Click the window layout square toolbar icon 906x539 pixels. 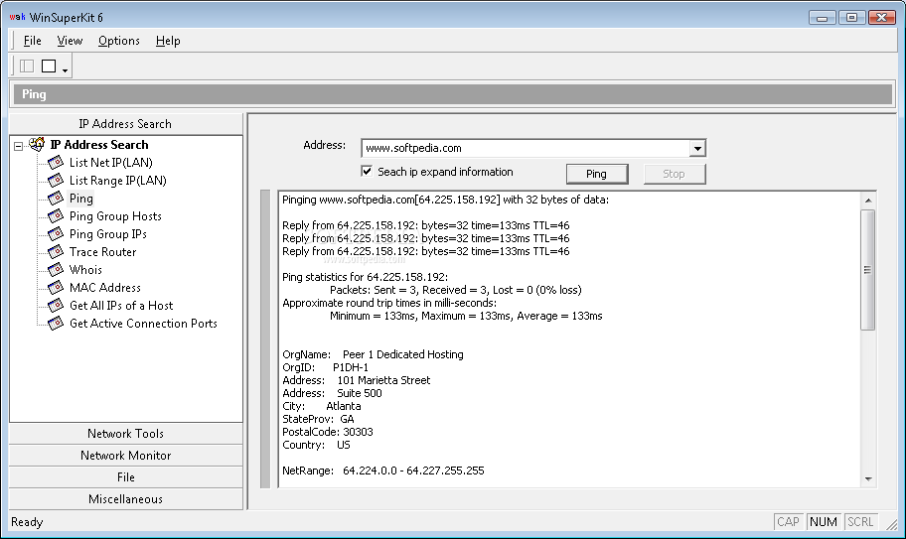tap(49, 67)
